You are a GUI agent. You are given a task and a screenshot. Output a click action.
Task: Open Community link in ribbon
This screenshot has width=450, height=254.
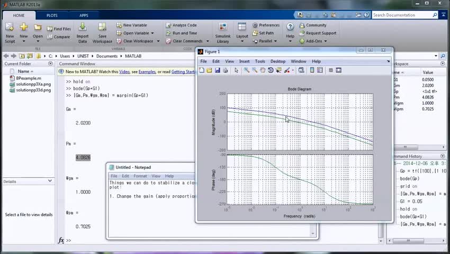(313, 25)
